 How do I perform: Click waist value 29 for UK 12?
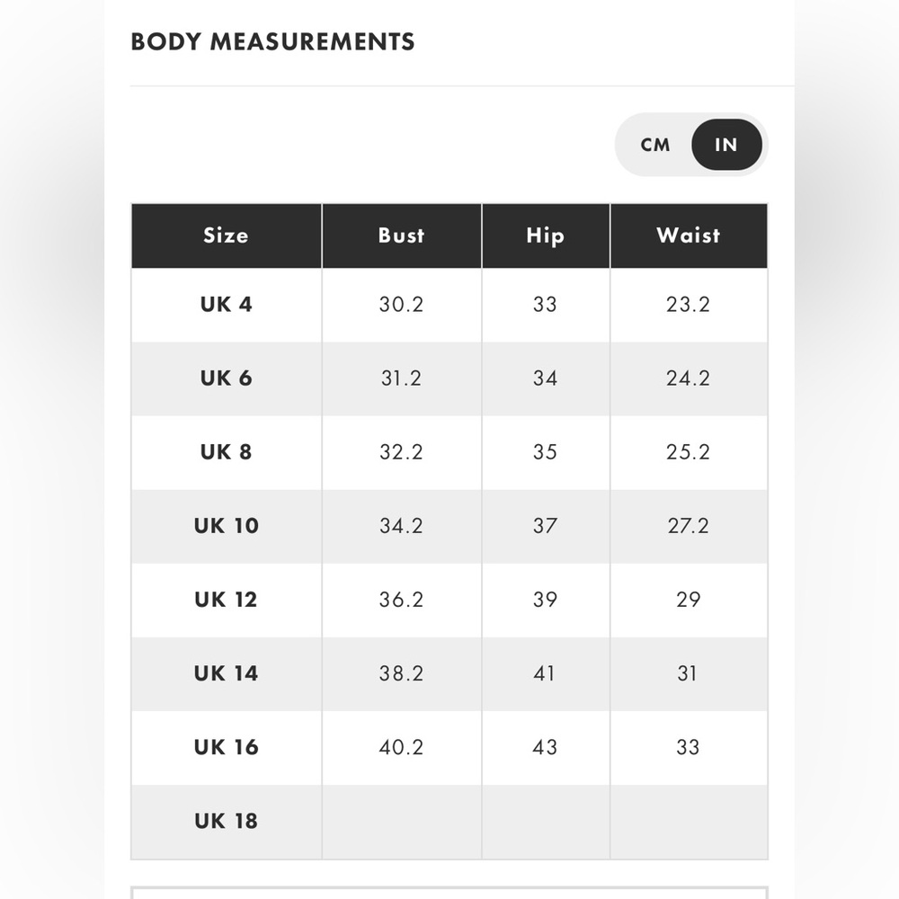688,600
